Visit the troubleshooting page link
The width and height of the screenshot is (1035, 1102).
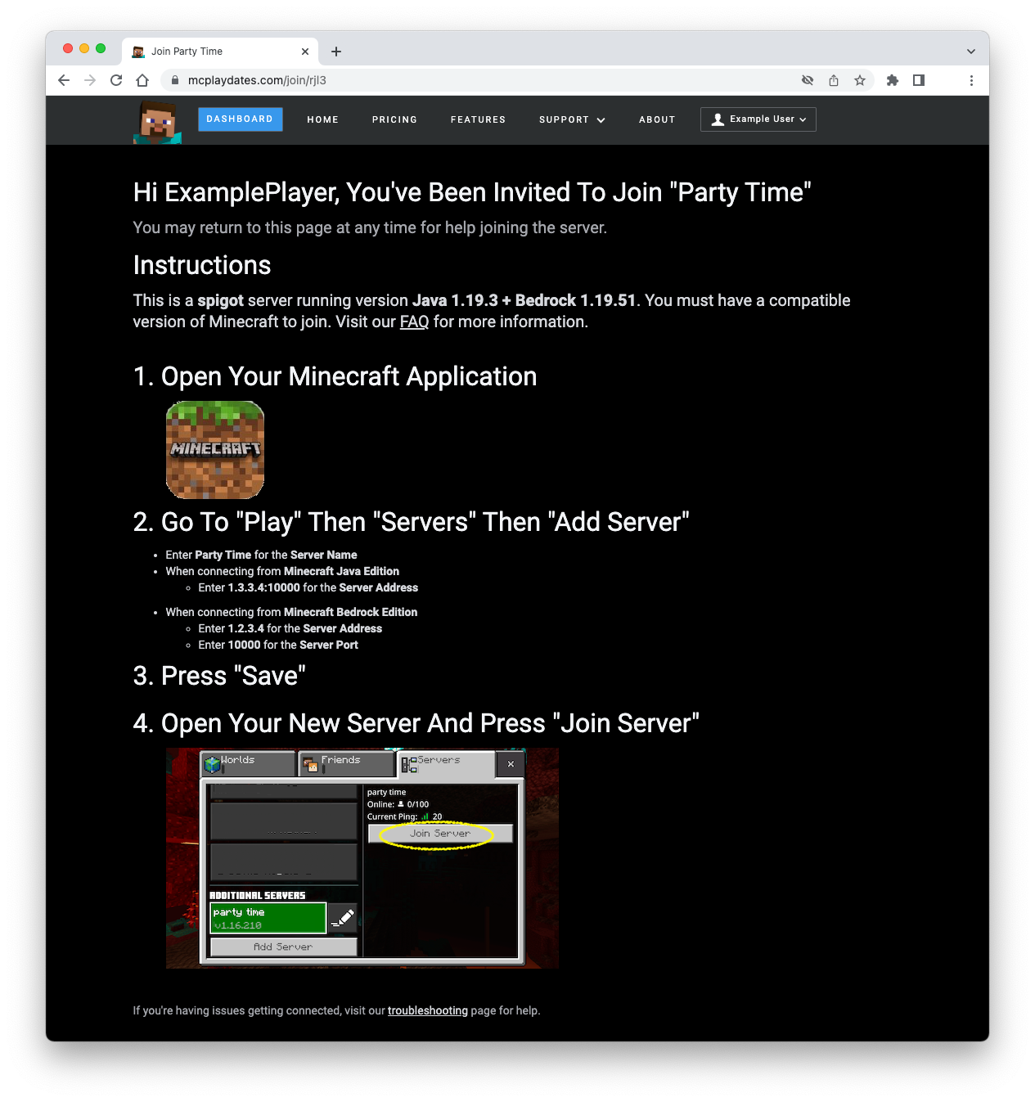pos(427,1010)
